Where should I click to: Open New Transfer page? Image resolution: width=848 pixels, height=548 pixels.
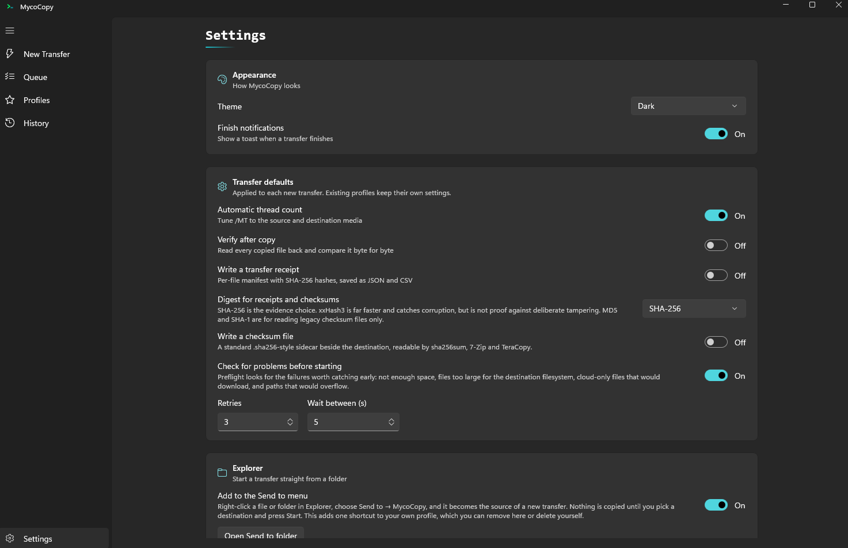55,54
